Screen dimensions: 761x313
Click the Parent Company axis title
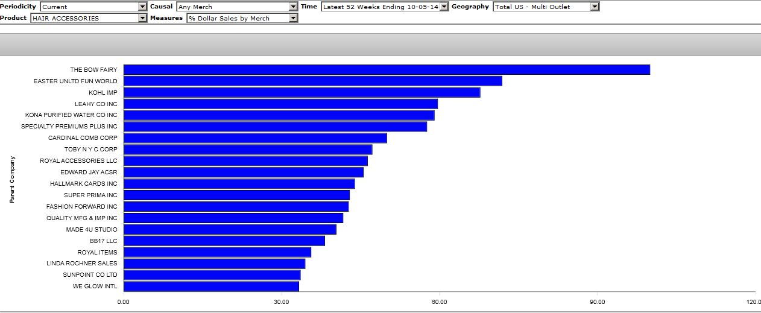pyautogui.click(x=12, y=179)
